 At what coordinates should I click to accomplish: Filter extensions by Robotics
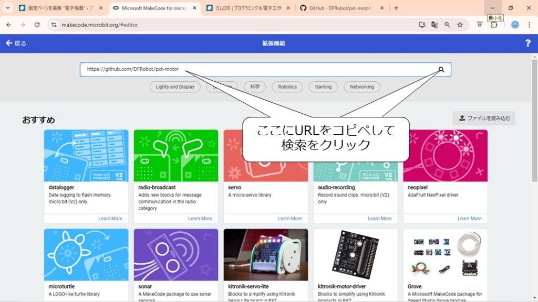[x=287, y=87]
